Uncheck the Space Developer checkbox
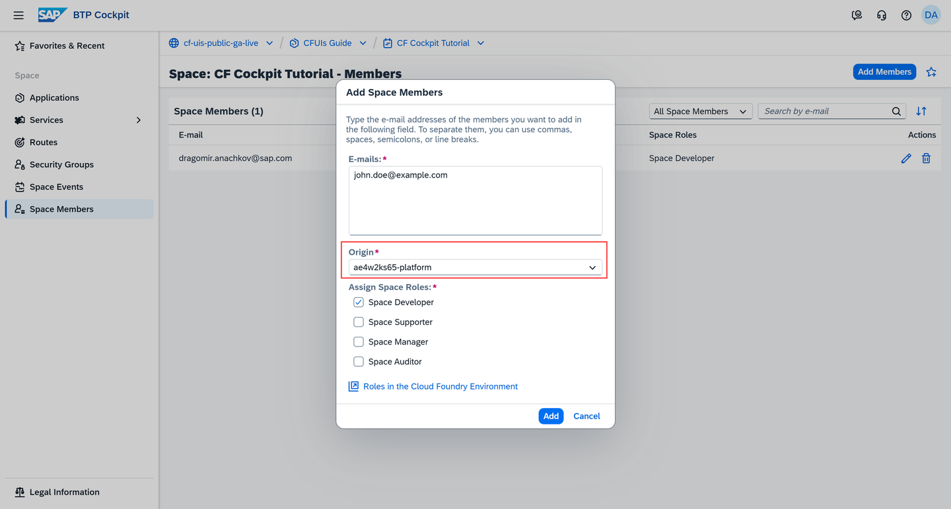Screen dimensions: 951x509 pyautogui.click(x=359, y=302)
